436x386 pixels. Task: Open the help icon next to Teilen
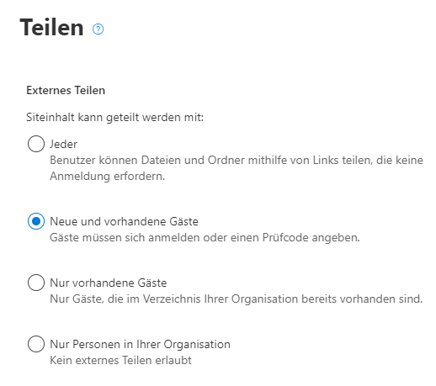pyautogui.click(x=98, y=29)
